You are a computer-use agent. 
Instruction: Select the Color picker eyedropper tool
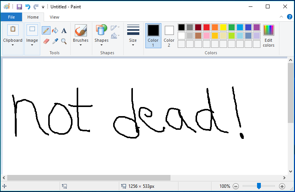click(55, 41)
